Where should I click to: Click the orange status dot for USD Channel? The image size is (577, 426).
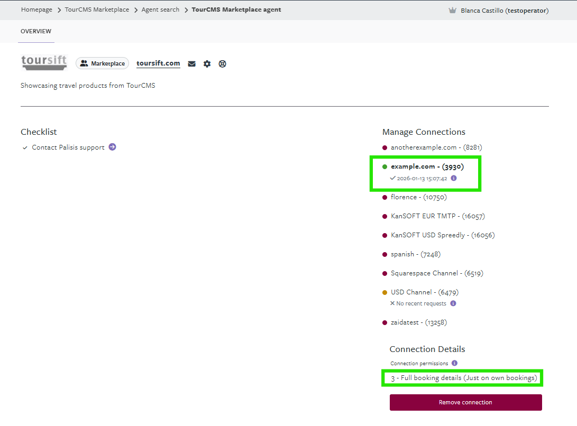click(385, 292)
